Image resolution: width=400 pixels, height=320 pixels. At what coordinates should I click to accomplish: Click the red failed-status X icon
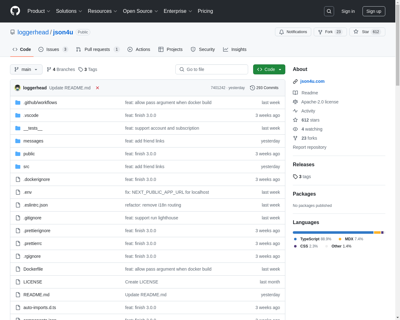[x=97, y=88]
